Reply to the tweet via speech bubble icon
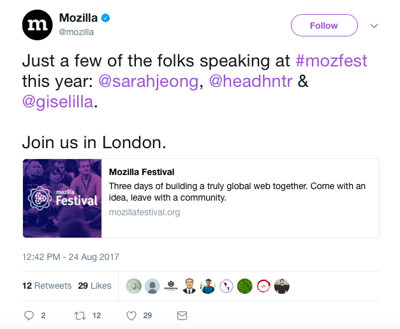The height and width of the screenshot is (329, 400). [x=29, y=316]
